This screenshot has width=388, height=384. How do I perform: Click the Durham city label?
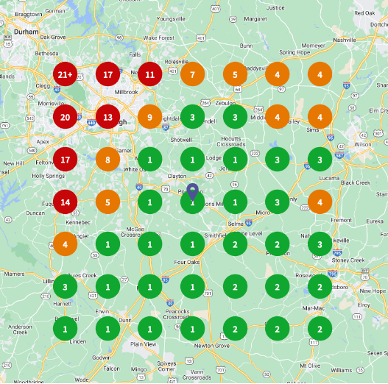[x=27, y=32]
